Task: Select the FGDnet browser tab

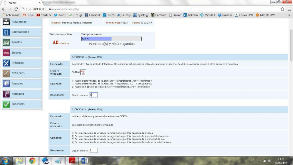Action: tap(21, 3)
